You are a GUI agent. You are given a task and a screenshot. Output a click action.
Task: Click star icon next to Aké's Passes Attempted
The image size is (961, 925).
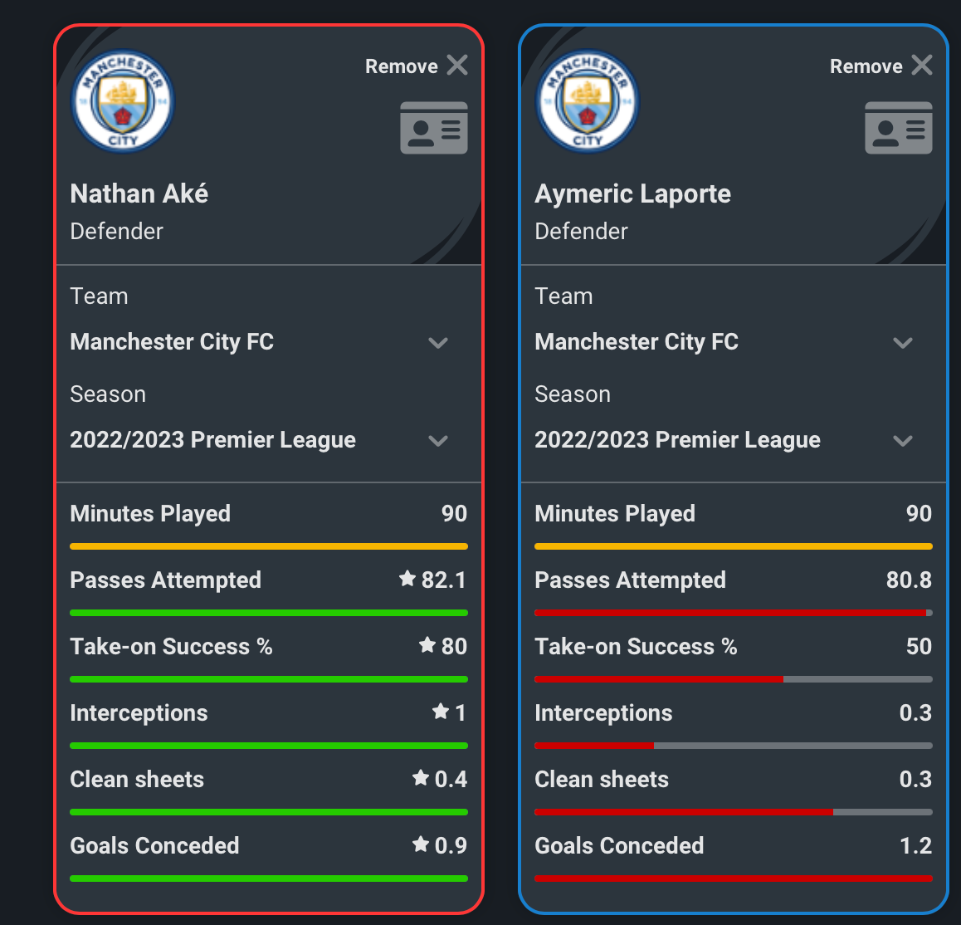click(407, 579)
